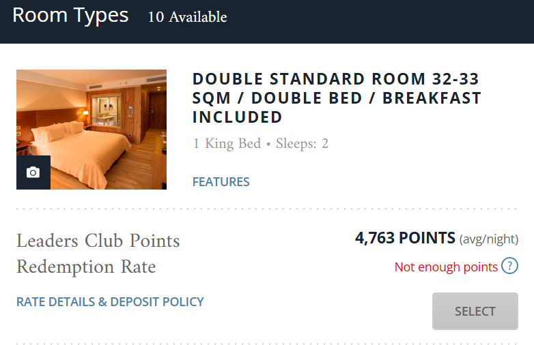Click the dotted divider below FEATURES

click(x=266, y=209)
